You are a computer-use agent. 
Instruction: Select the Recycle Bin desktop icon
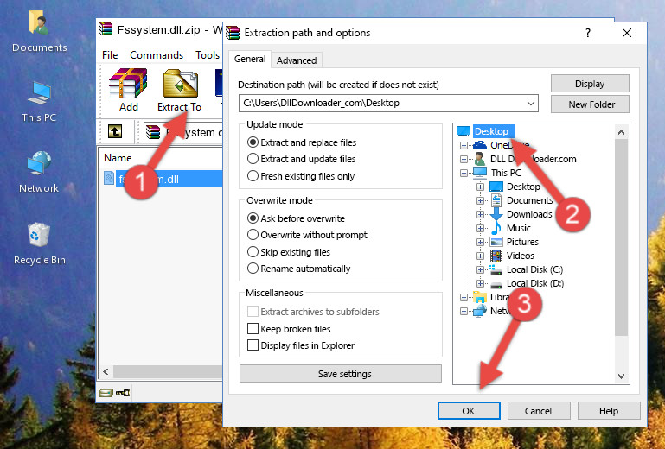(x=39, y=243)
